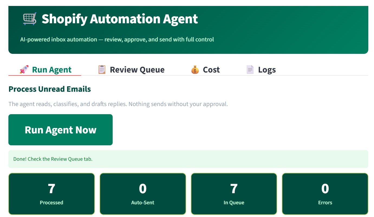Click the Auto-Sent metric card
Screen dimensions: 374x217
pyautogui.click(x=143, y=194)
